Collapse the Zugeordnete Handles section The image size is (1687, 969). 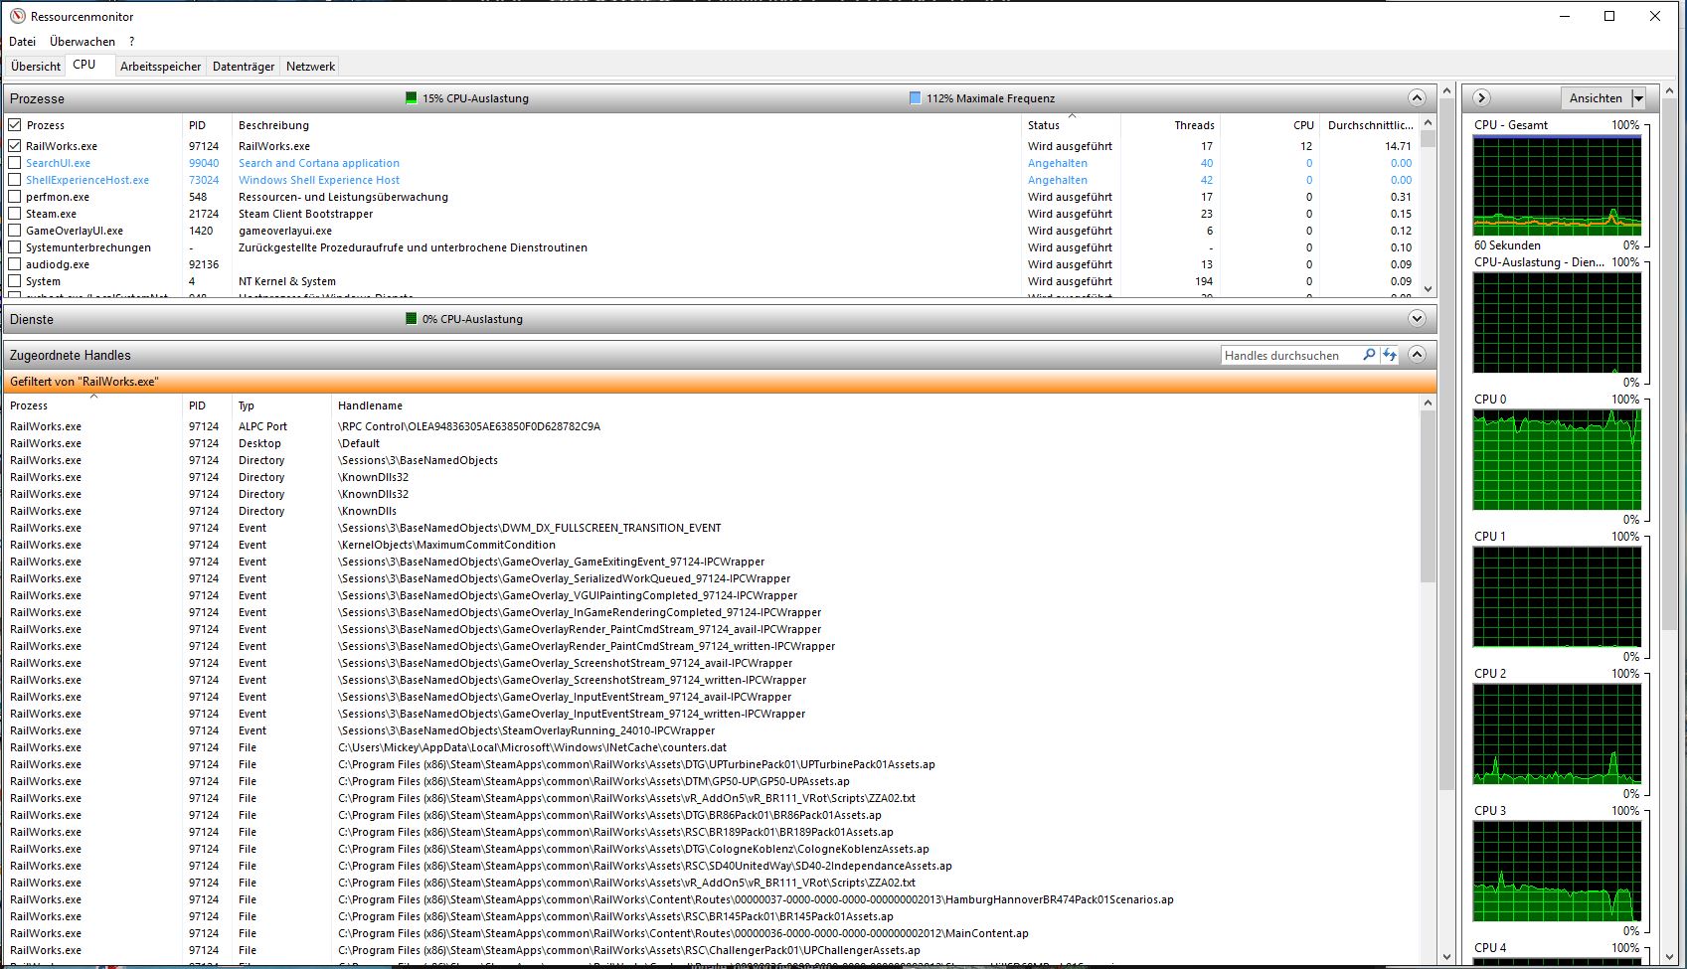(1417, 355)
